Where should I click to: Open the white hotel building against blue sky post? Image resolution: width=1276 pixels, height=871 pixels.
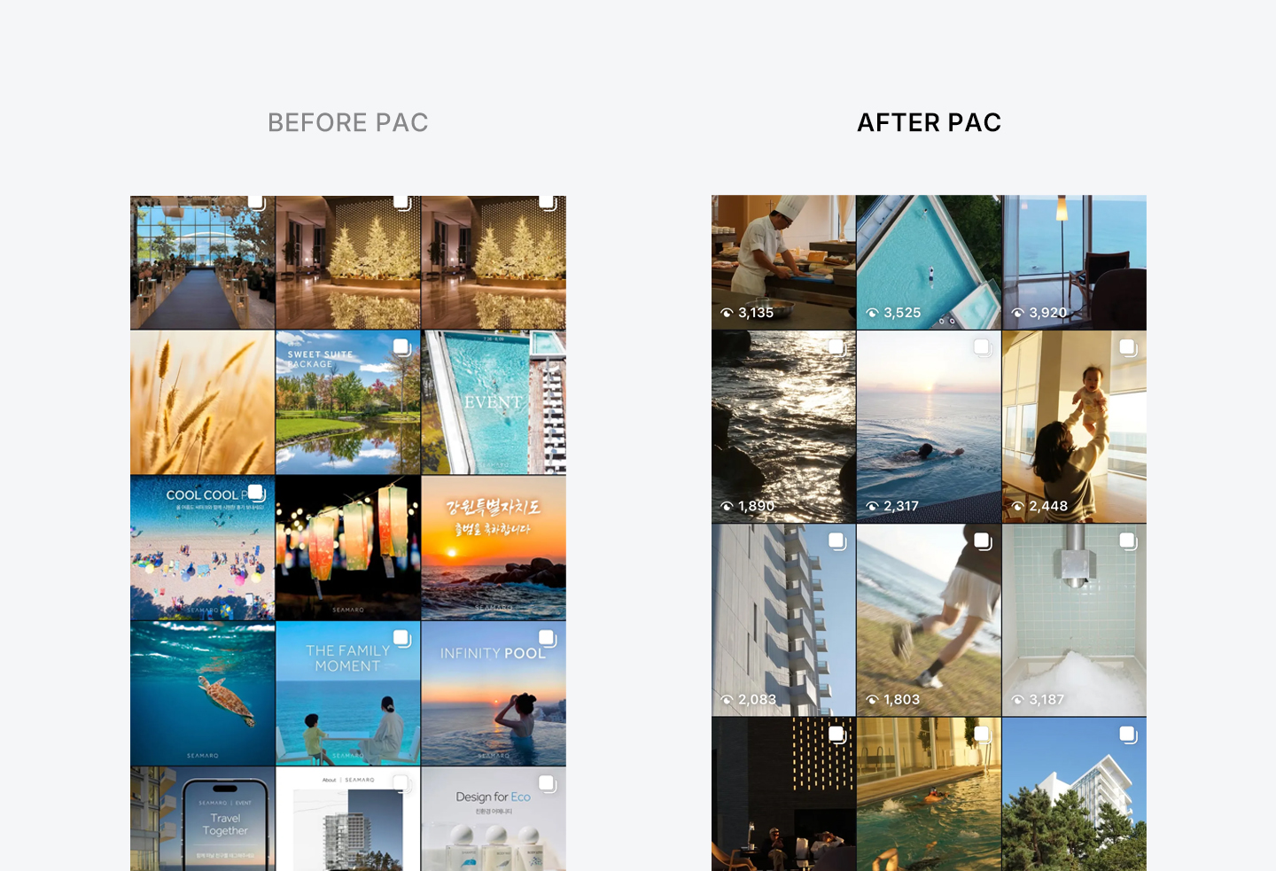tap(1074, 794)
